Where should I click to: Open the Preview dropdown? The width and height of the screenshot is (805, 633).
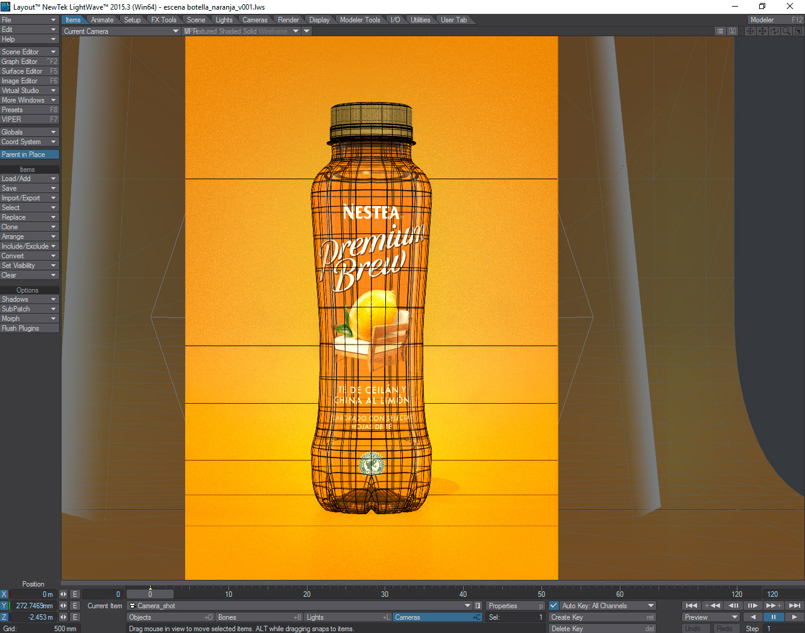[x=711, y=617]
